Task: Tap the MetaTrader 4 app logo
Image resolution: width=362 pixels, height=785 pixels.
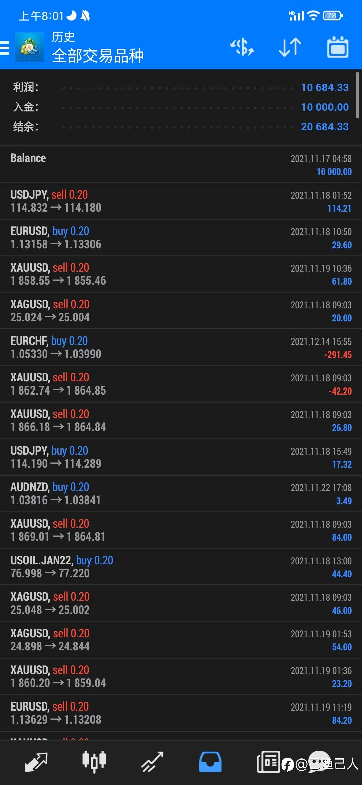Action: coord(29,47)
